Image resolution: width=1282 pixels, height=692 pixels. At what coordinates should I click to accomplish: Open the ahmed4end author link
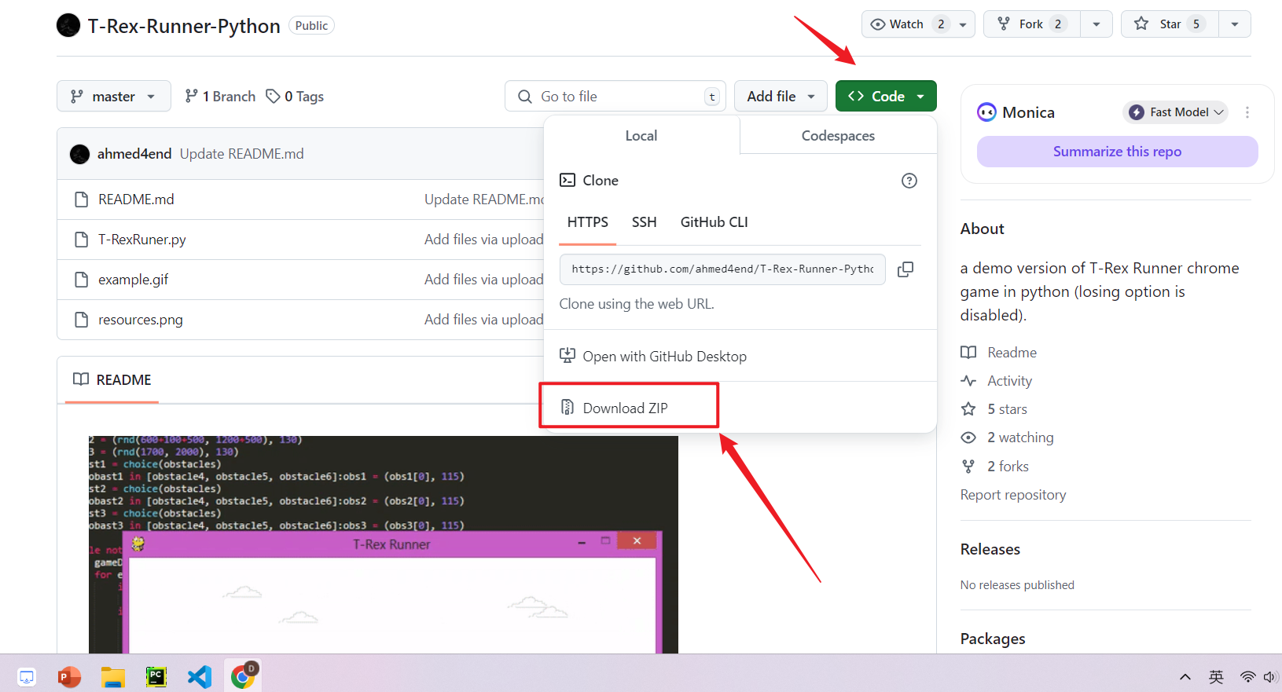(134, 154)
